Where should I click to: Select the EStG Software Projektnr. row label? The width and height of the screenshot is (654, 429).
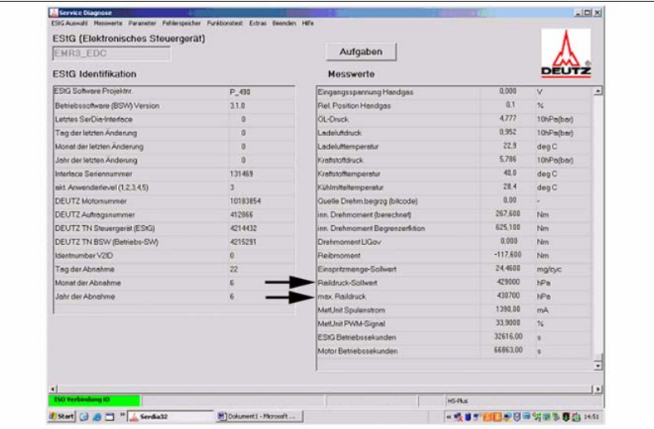pyautogui.click(x=94, y=91)
